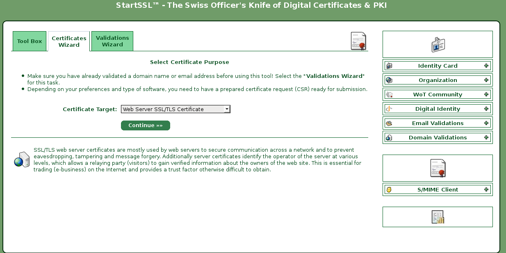Image resolution: width=506 pixels, height=253 pixels.
Task: Select the Certificates Wizard tab
Action: 69,41
